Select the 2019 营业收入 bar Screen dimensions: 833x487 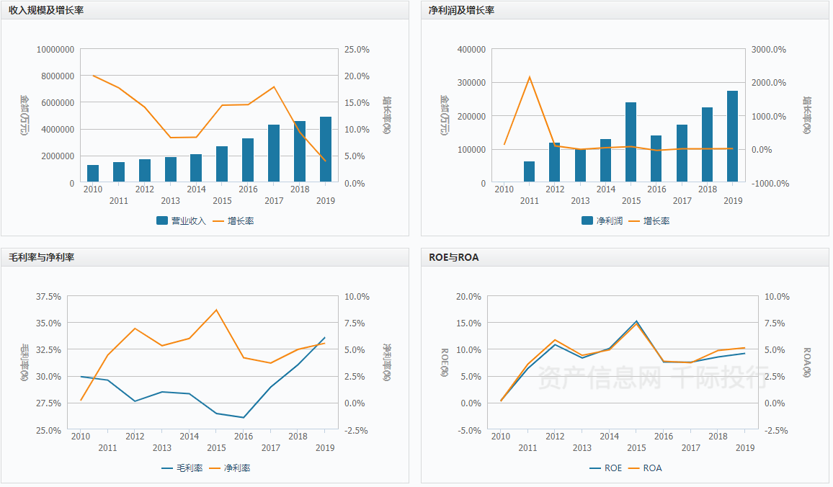[x=326, y=149]
